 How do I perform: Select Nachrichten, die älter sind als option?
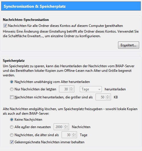12,135
